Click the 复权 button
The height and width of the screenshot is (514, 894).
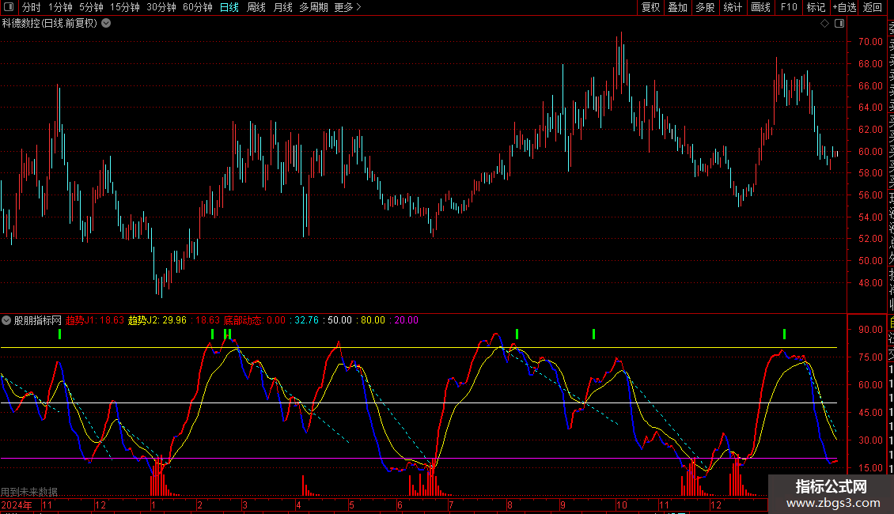tap(650, 7)
